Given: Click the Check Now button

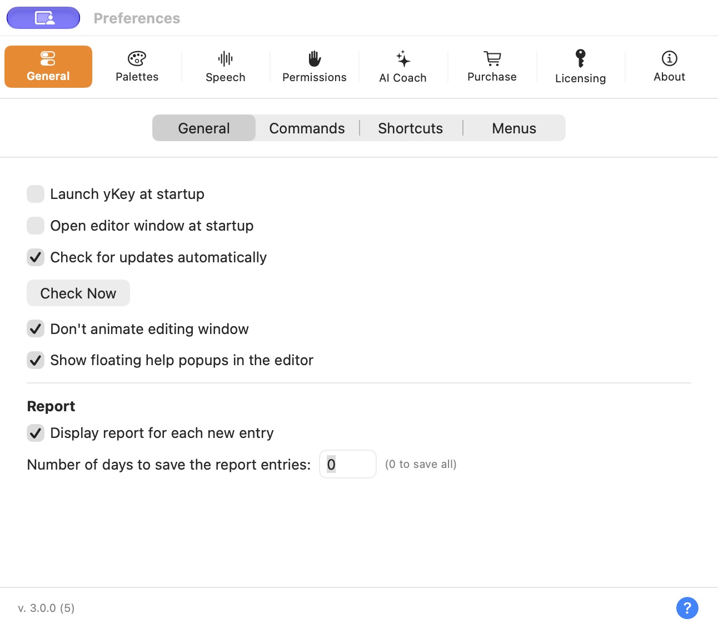Looking at the screenshot, I should (78, 293).
